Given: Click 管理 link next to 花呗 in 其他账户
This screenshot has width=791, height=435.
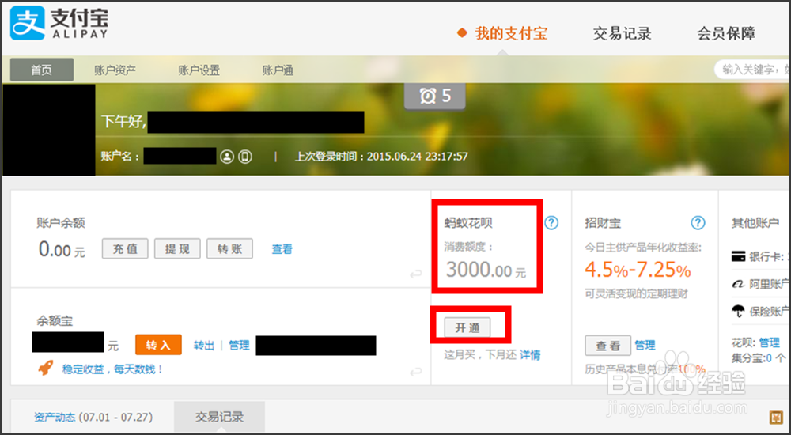Looking at the screenshot, I should click(770, 343).
